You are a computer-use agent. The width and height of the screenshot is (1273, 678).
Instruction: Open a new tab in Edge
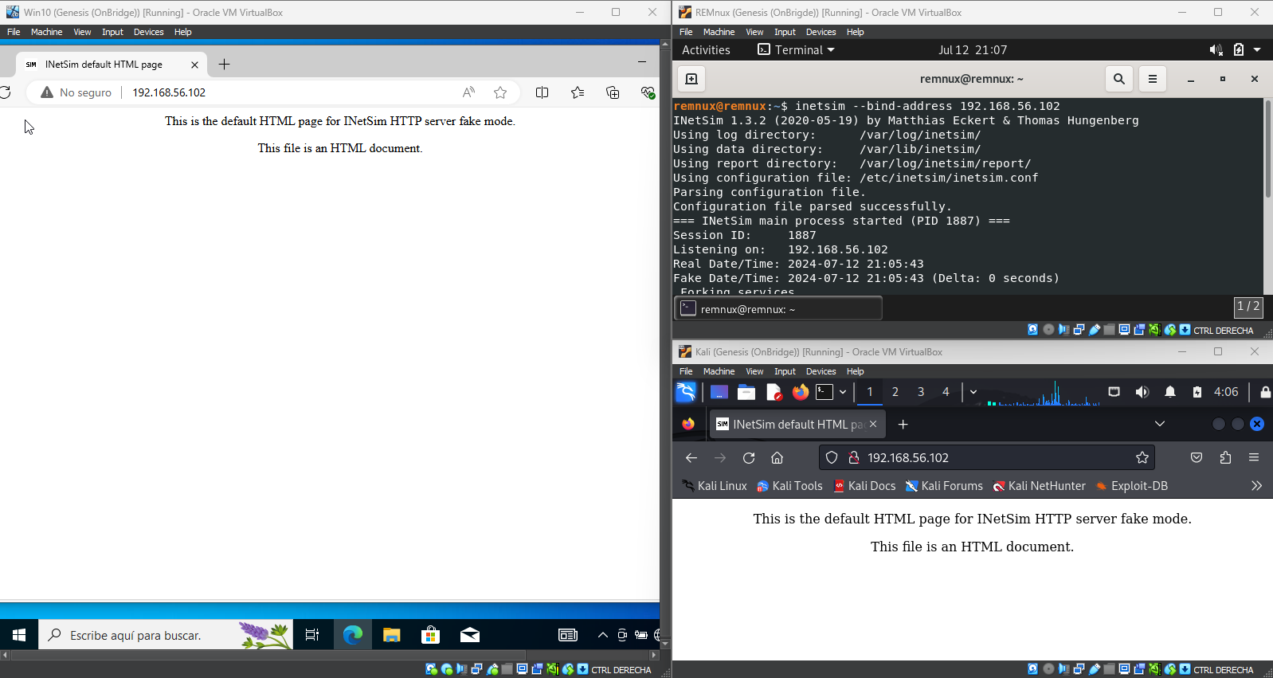pos(224,65)
